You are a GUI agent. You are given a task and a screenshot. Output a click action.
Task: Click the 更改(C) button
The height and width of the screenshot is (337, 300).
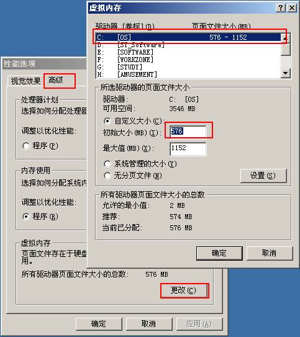point(183,290)
